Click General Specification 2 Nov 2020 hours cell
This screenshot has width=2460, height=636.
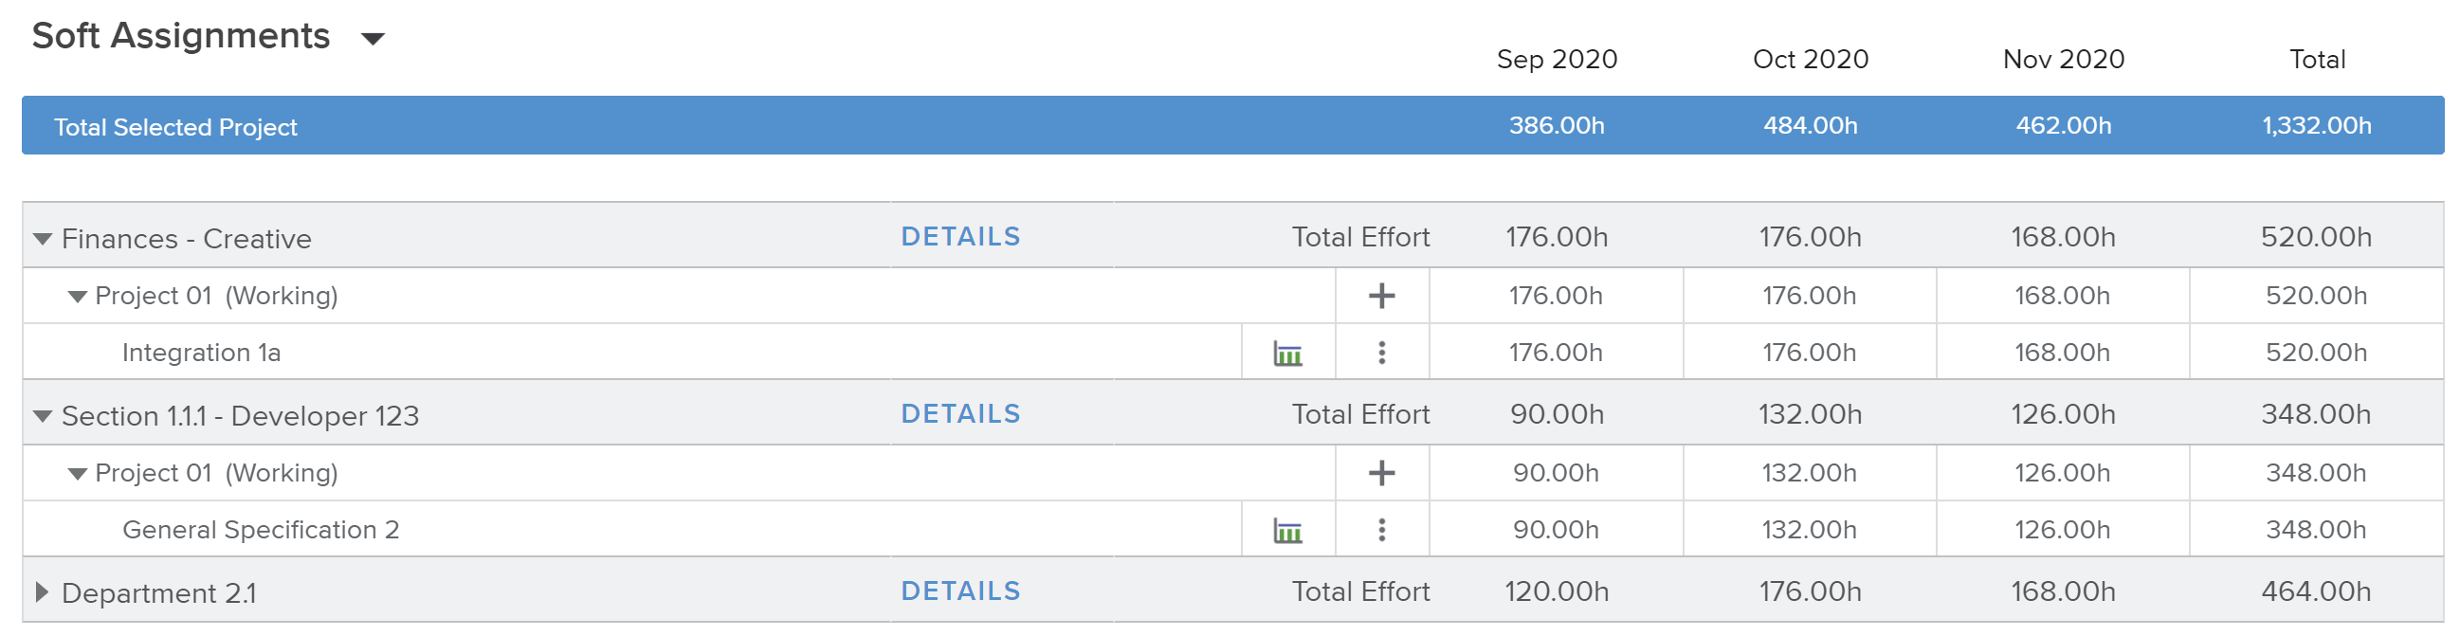point(2062,530)
